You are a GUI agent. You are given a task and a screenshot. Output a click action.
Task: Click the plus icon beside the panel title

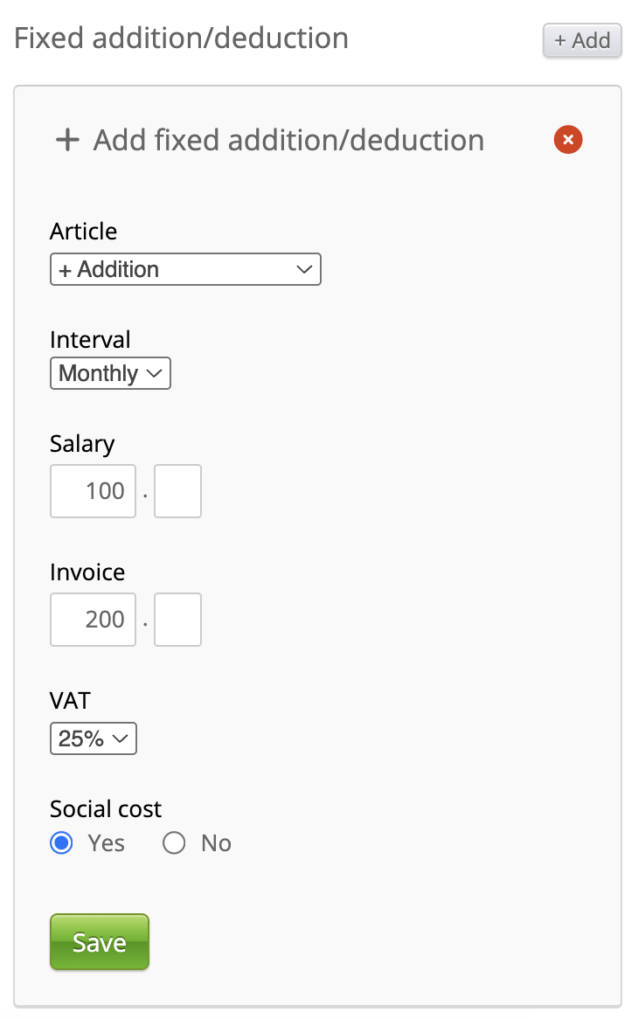67,140
